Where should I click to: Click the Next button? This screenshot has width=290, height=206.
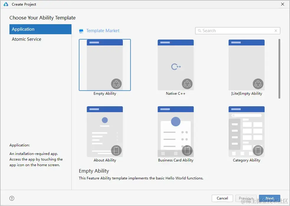pos(269,198)
